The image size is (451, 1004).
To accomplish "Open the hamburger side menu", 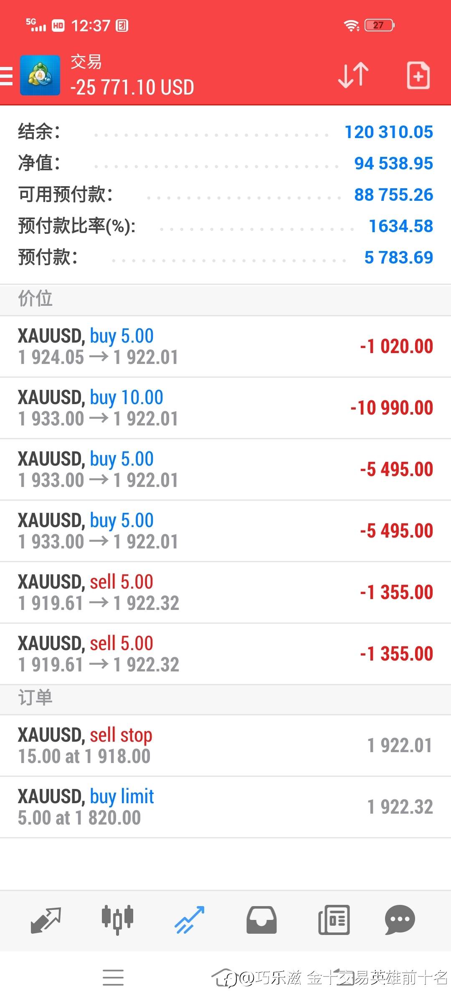I will (x=7, y=76).
